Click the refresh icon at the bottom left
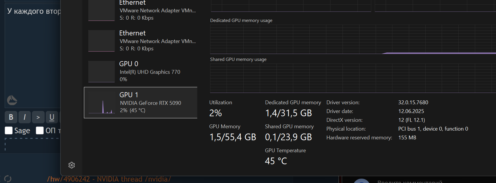The height and width of the screenshot is (183, 496). tap(8, 179)
